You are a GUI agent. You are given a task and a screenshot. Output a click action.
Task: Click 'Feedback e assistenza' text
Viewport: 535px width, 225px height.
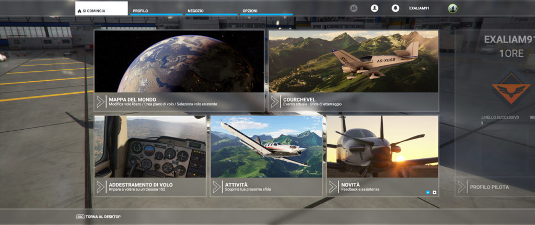[360, 189]
